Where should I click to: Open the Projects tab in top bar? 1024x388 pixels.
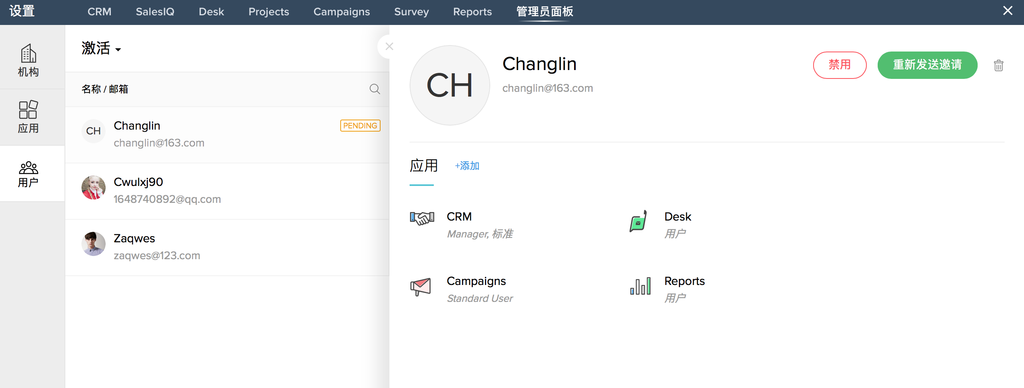pos(268,12)
